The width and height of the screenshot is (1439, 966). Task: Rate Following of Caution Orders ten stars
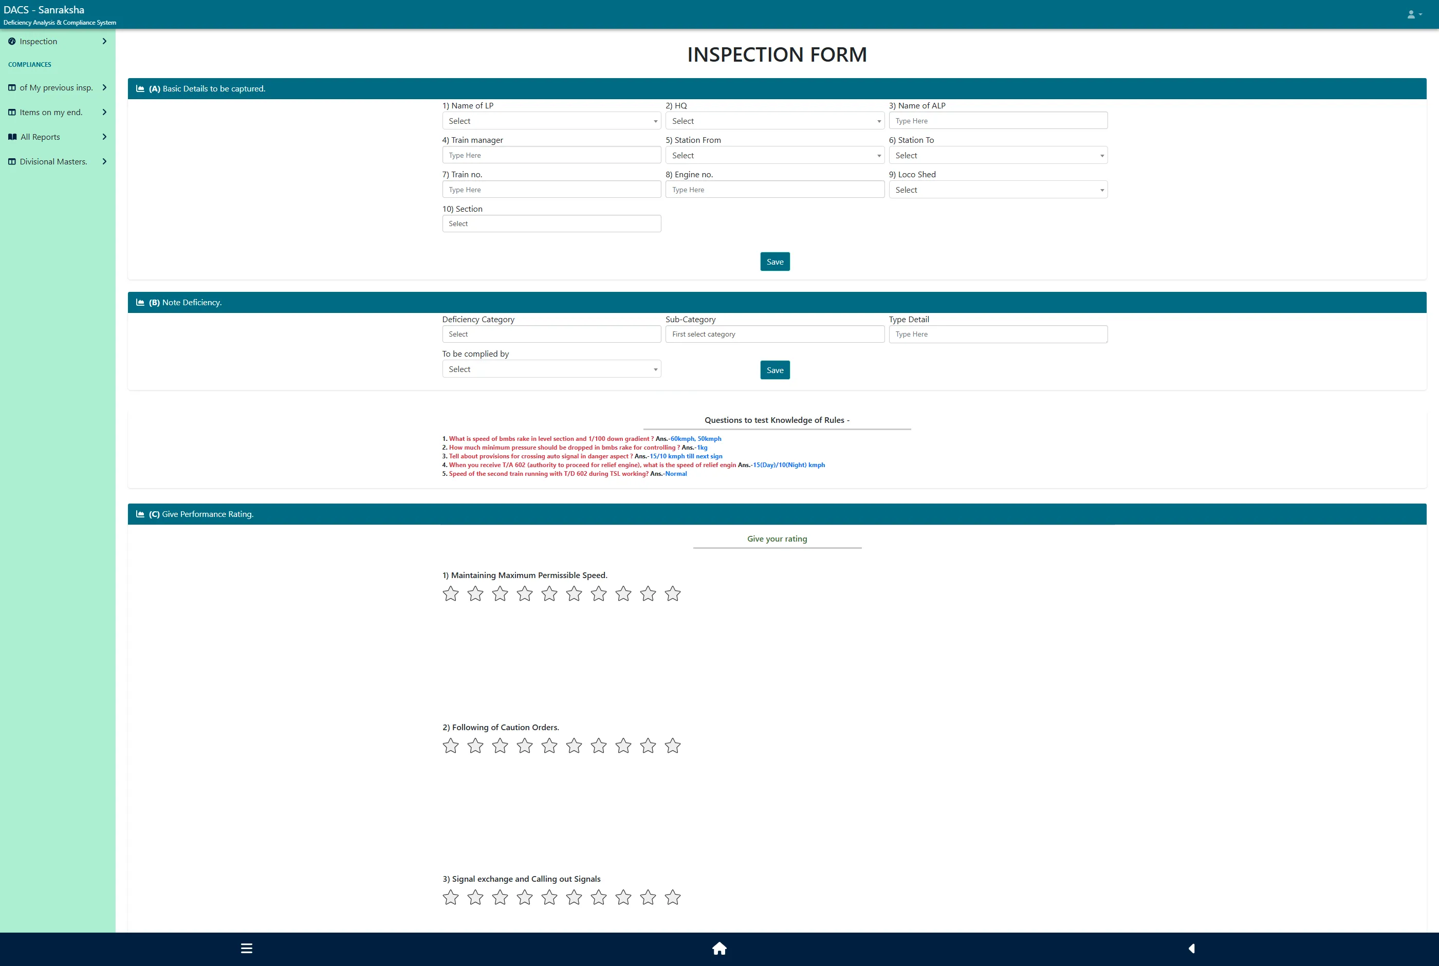click(673, 746)
